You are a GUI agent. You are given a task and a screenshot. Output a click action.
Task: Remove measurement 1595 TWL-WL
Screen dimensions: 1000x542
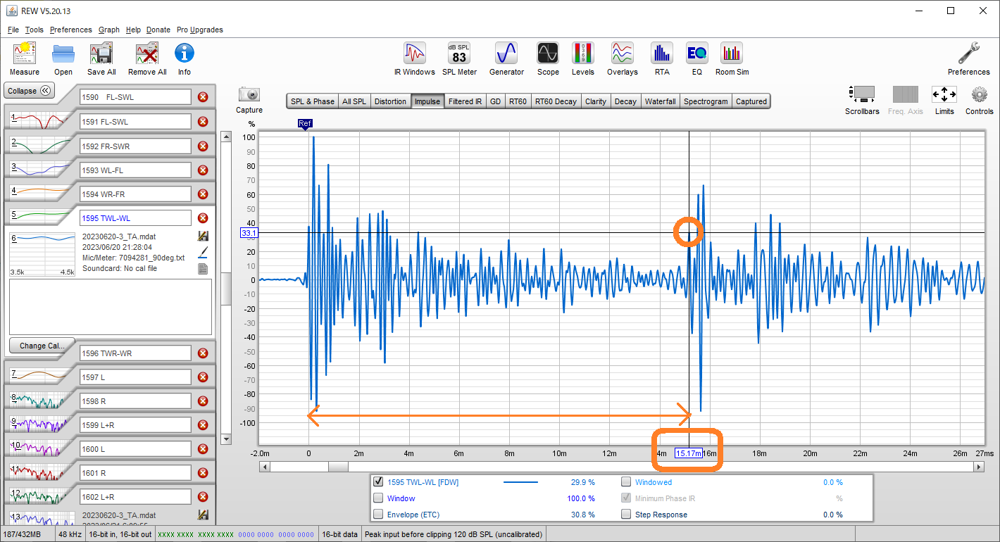[203, 218]
